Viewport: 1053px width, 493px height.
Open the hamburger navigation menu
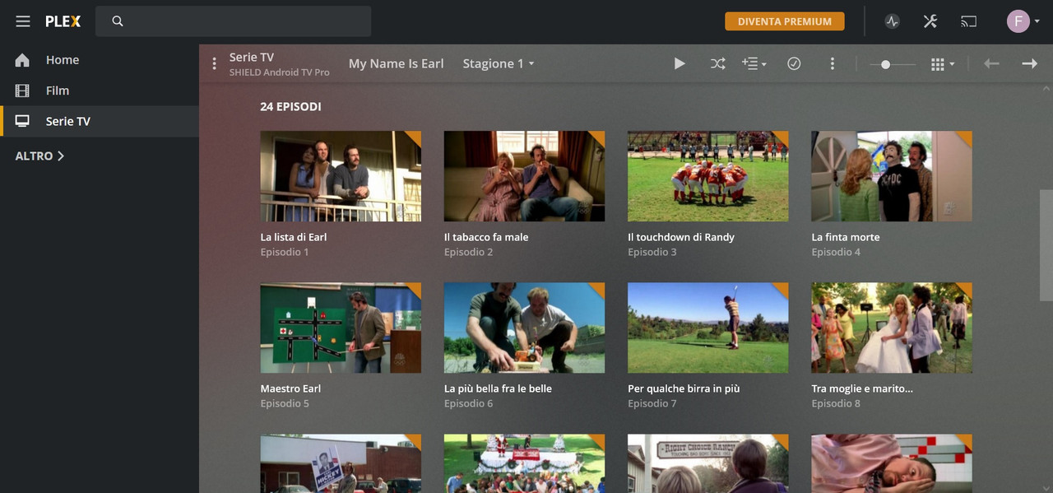tap(23, 21)
